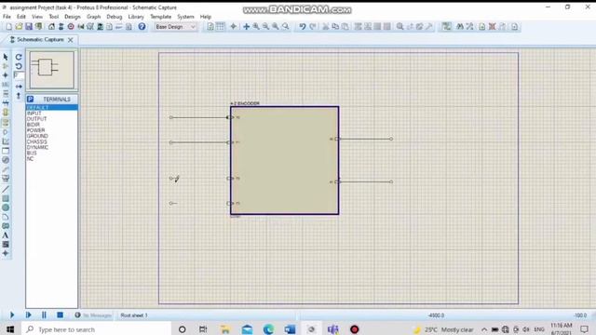Click the Windows Start button
The height and width of the screenshot is (335, 596).
coord(10,329)
